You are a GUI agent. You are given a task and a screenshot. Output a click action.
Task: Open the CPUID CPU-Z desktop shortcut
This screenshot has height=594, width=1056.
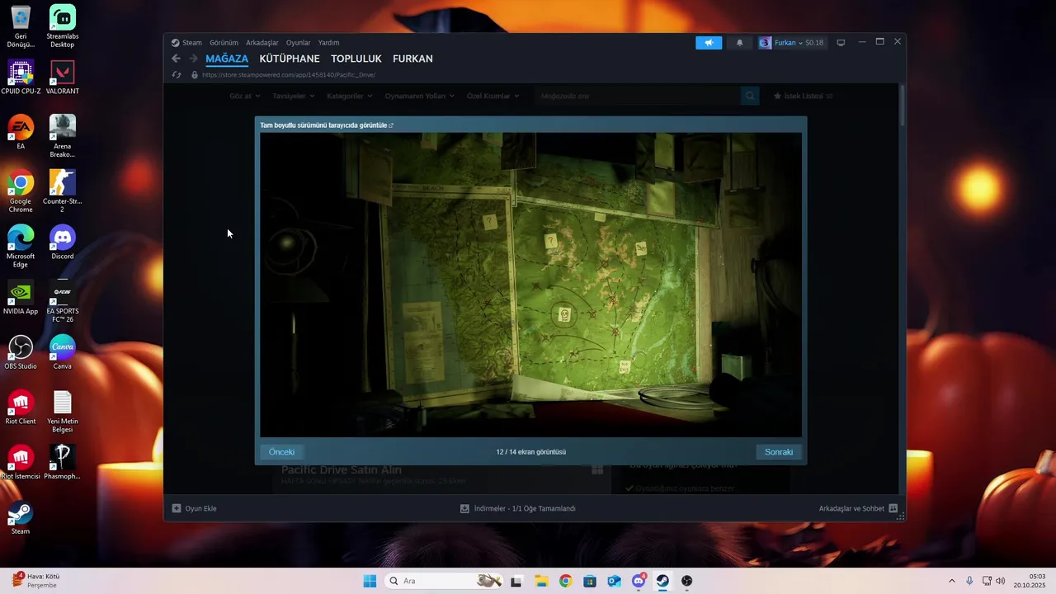21,78
